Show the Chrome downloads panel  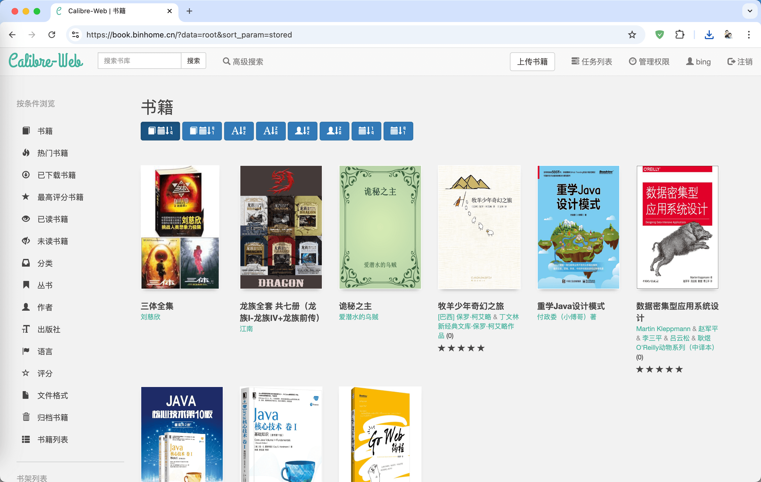[709, 34]
